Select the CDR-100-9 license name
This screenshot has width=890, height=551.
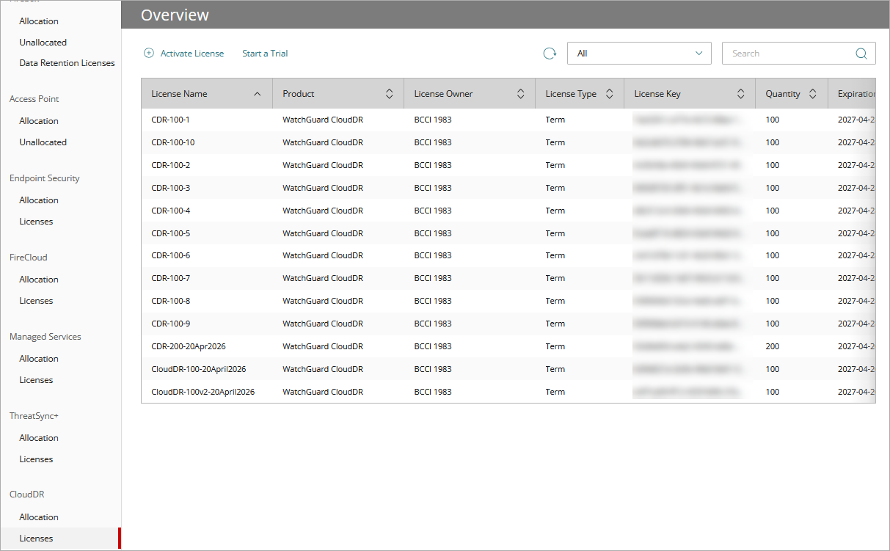tap(170, 324)
